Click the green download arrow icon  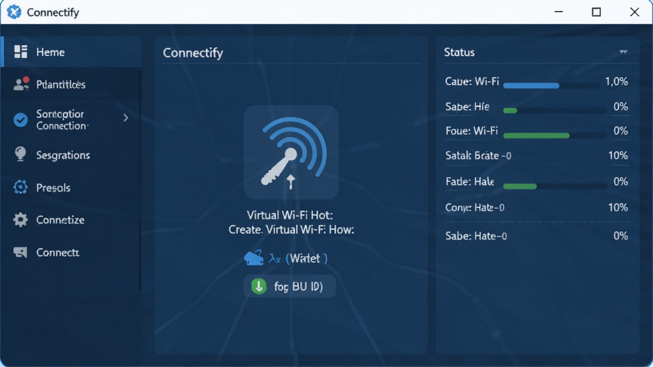pos(259,286)
